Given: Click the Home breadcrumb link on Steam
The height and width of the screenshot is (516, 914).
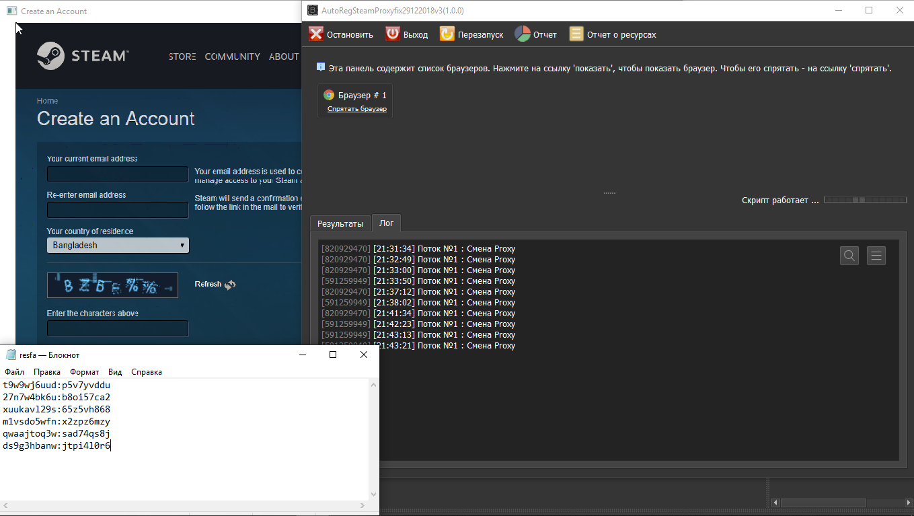Looking at the screenshot, I should [47, 101].
